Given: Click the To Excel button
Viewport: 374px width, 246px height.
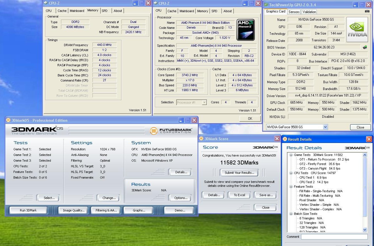Looking at the screenshot, I should click(239, 195).
